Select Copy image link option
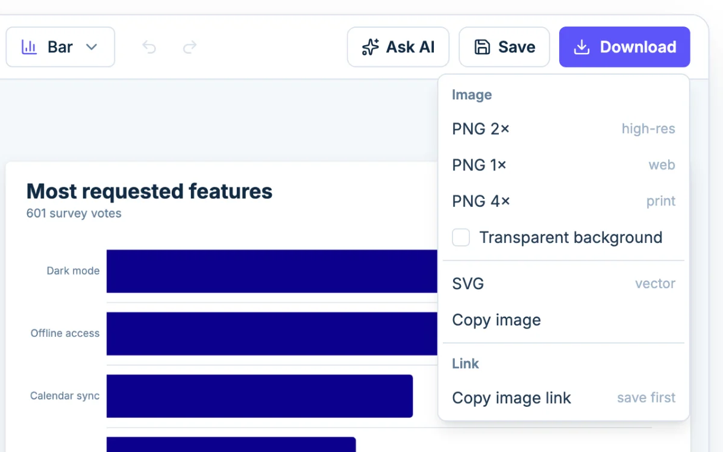The image size is (723, 452). pyautogui.click(x=563, y=398)
